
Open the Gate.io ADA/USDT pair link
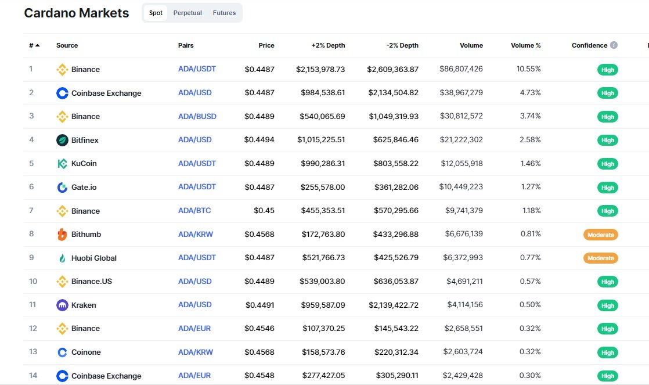point(197,187)
